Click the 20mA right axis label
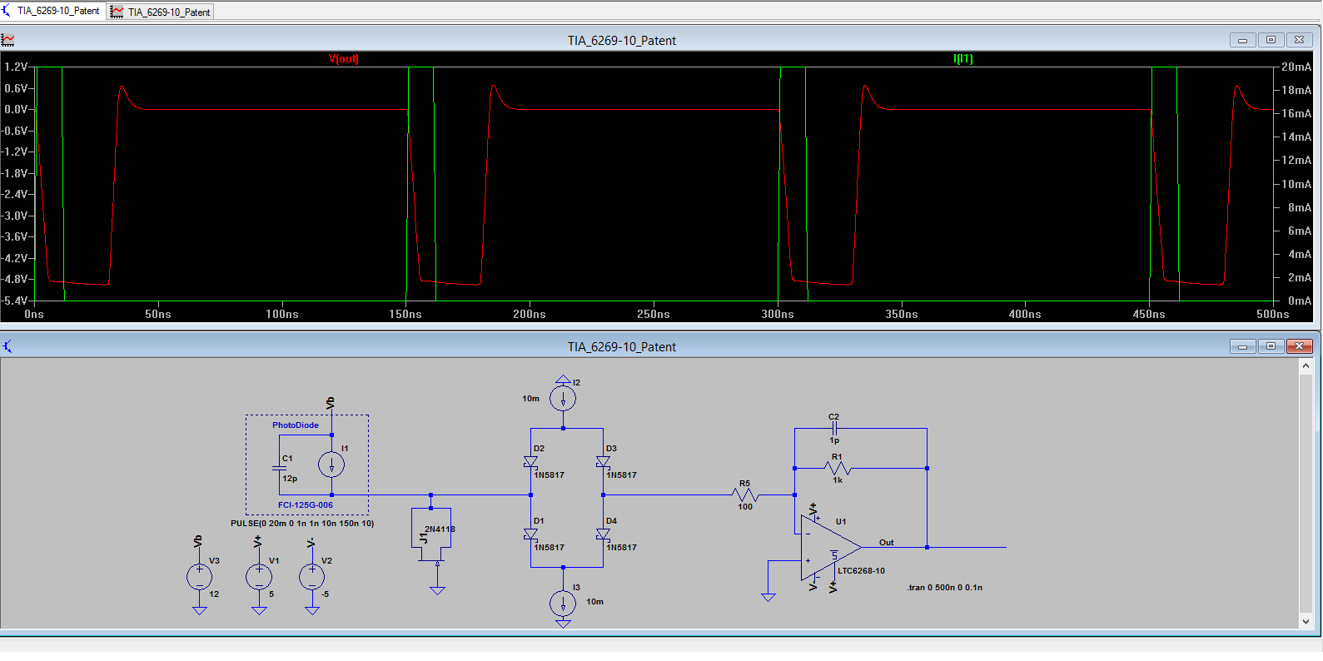Viewport: 1323px width, 661px height. coord(1296,67)
